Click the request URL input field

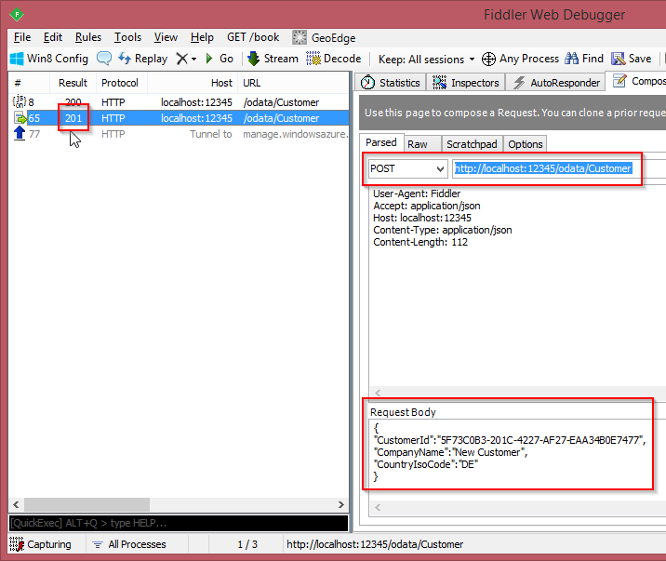pyautogui.click(x=559, y=168)
